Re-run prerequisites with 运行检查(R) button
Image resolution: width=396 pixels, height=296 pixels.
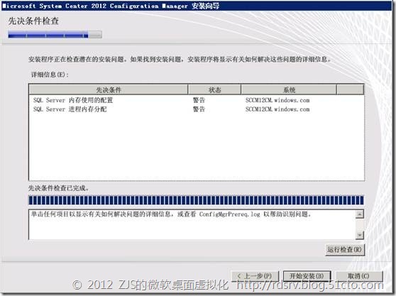345,250
